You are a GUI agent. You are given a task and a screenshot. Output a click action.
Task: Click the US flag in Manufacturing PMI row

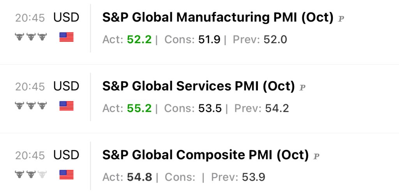coord(67,37)
